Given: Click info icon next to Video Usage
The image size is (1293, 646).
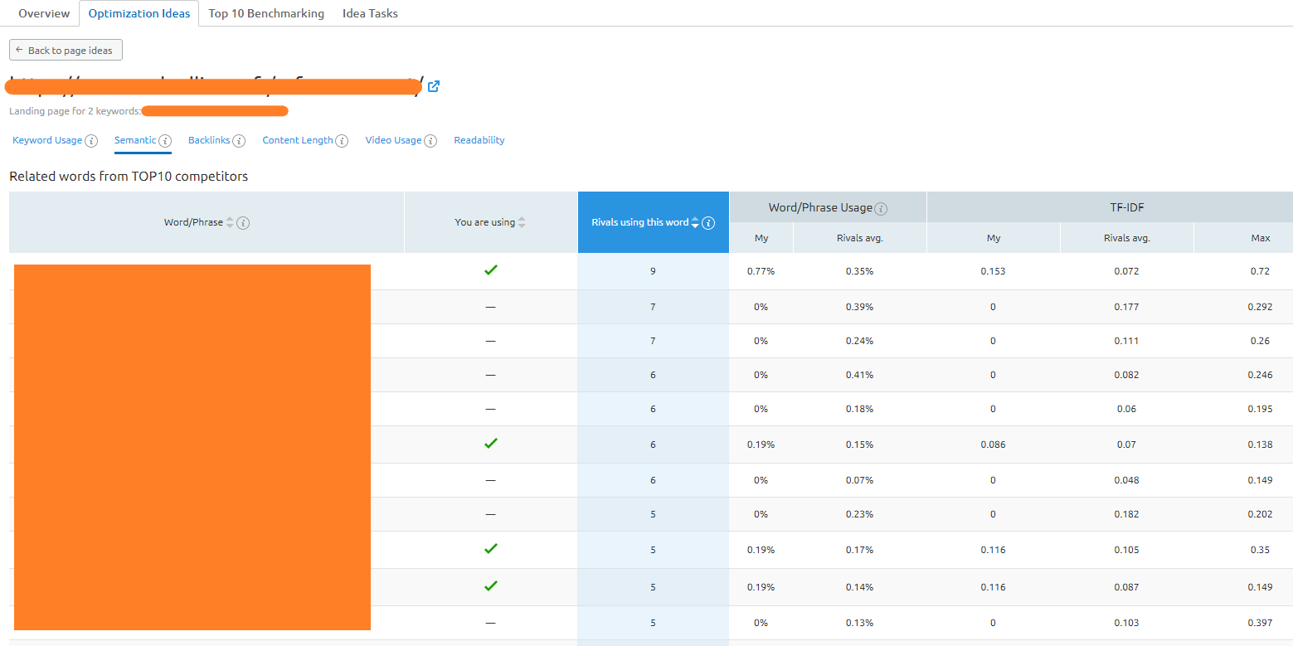Looking at the screenshot, I should coord(430,141).
